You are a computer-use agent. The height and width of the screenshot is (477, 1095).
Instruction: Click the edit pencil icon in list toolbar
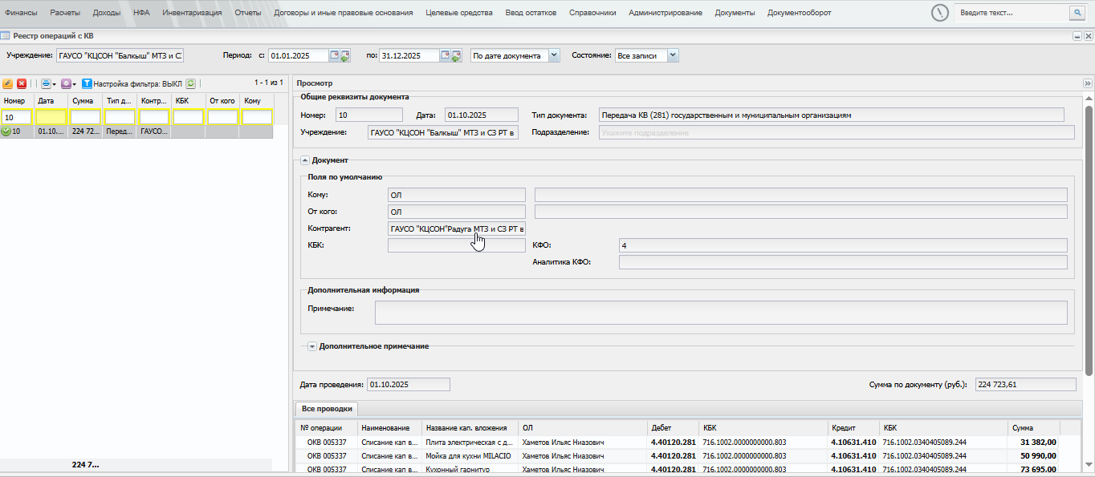[x=8, y=83]
